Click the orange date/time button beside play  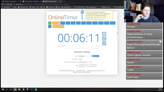point(56,23)
